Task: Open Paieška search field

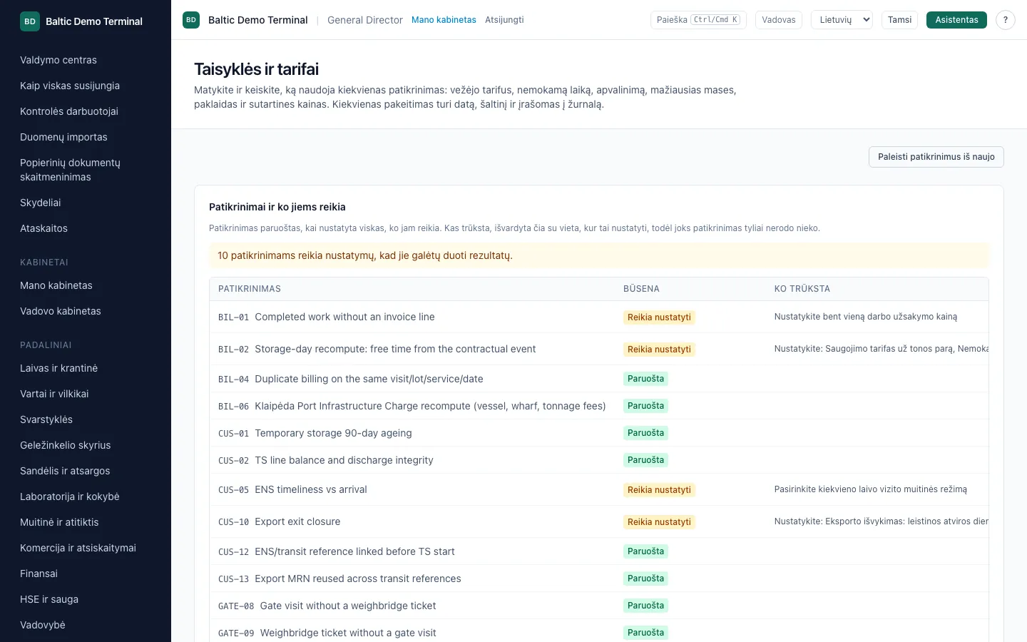Action: [x=698, y=20]
